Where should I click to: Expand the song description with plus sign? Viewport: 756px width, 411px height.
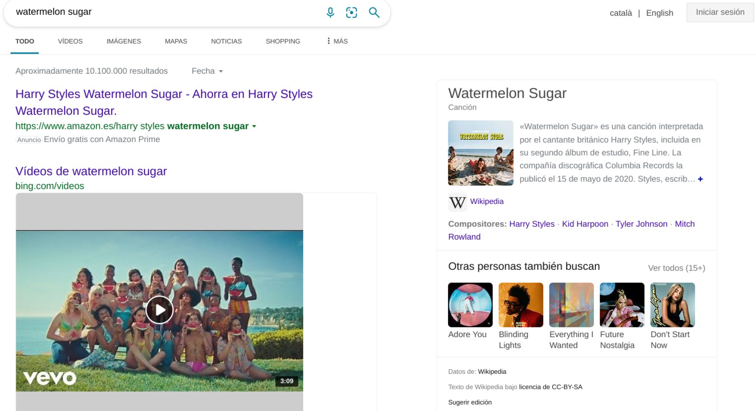coord(700,179)
